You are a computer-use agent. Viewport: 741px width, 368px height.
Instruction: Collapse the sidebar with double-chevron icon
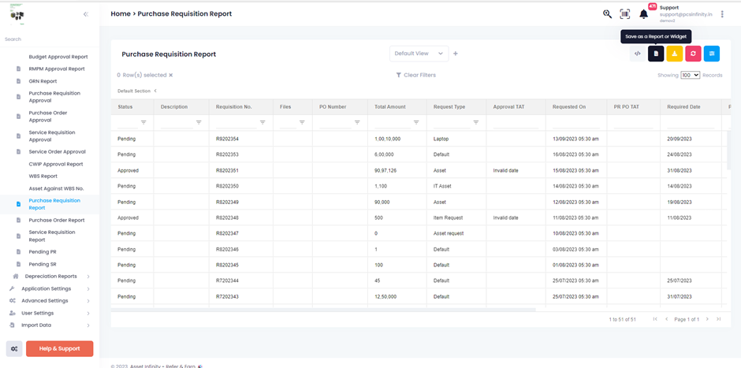85,14
